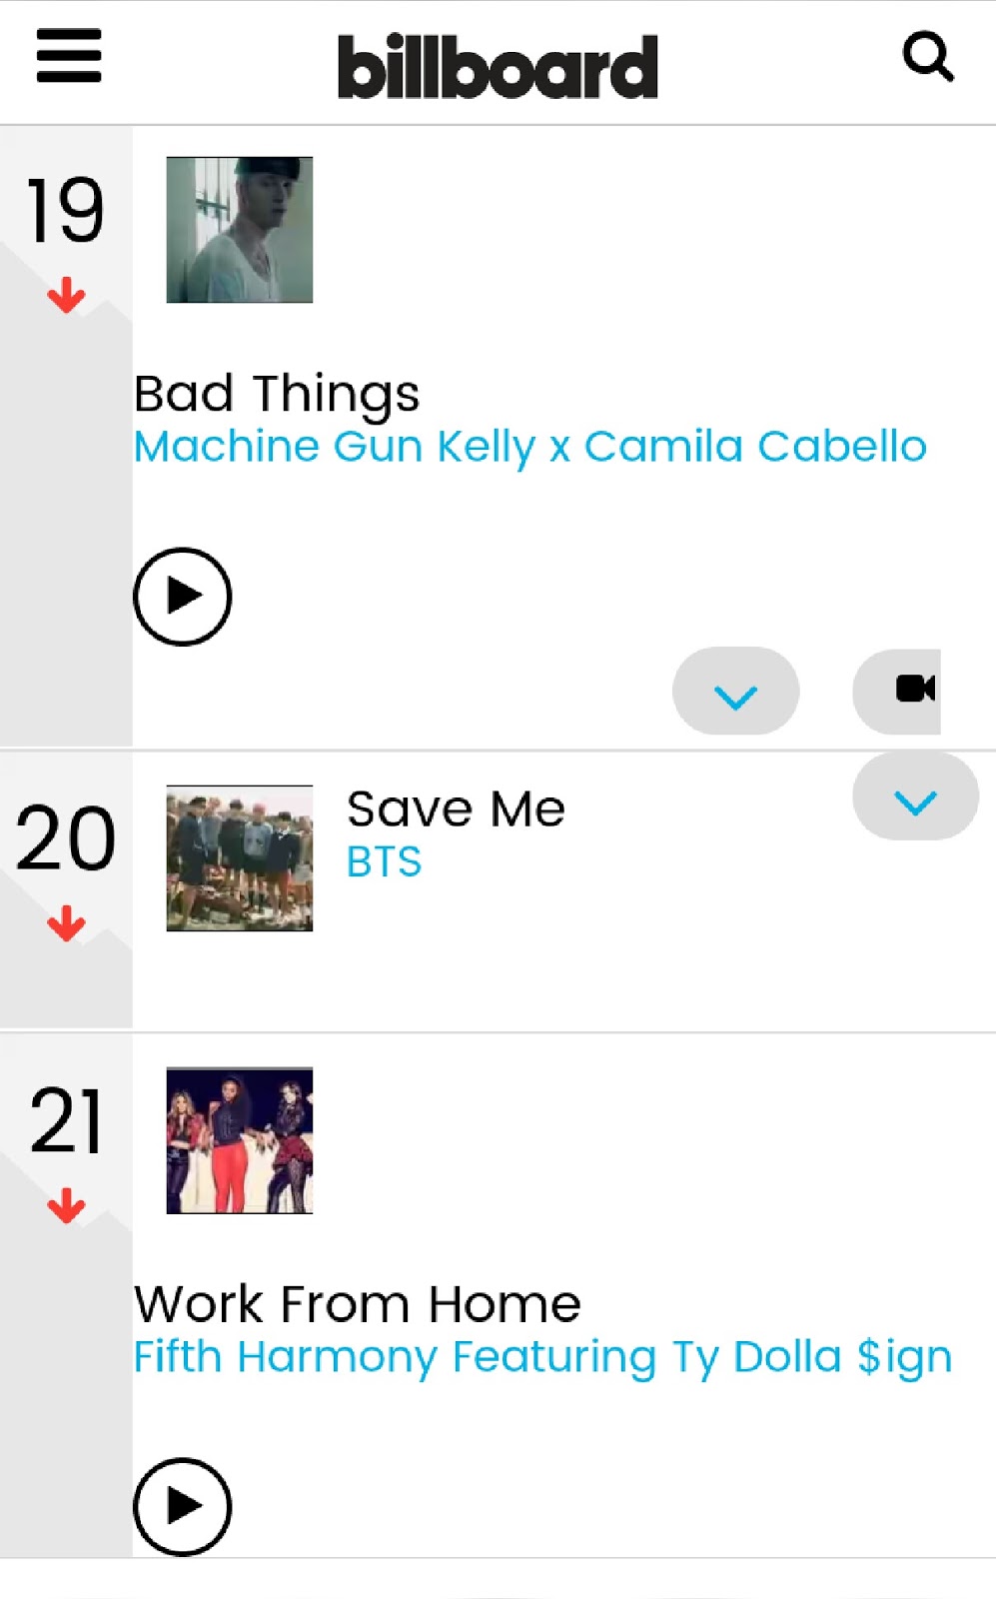Open the BTS artist link
The height and width of the screenshot is (1599, 996).
[384, 862]
